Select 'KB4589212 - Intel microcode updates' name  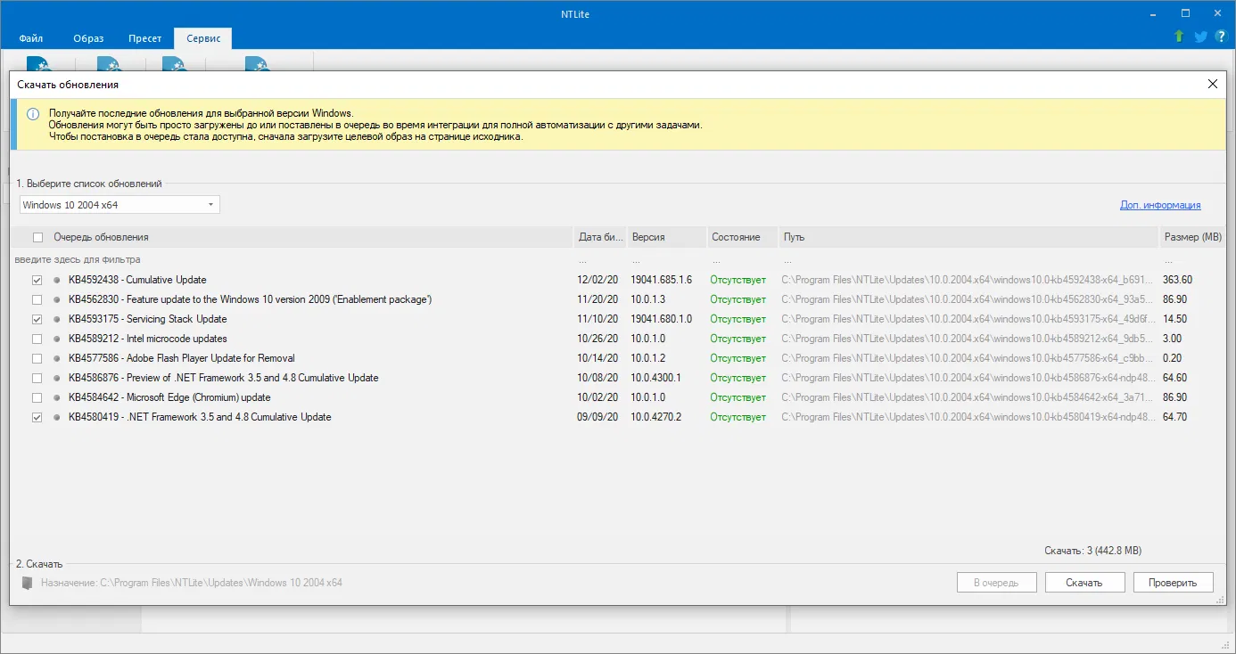tap(148, 339)
